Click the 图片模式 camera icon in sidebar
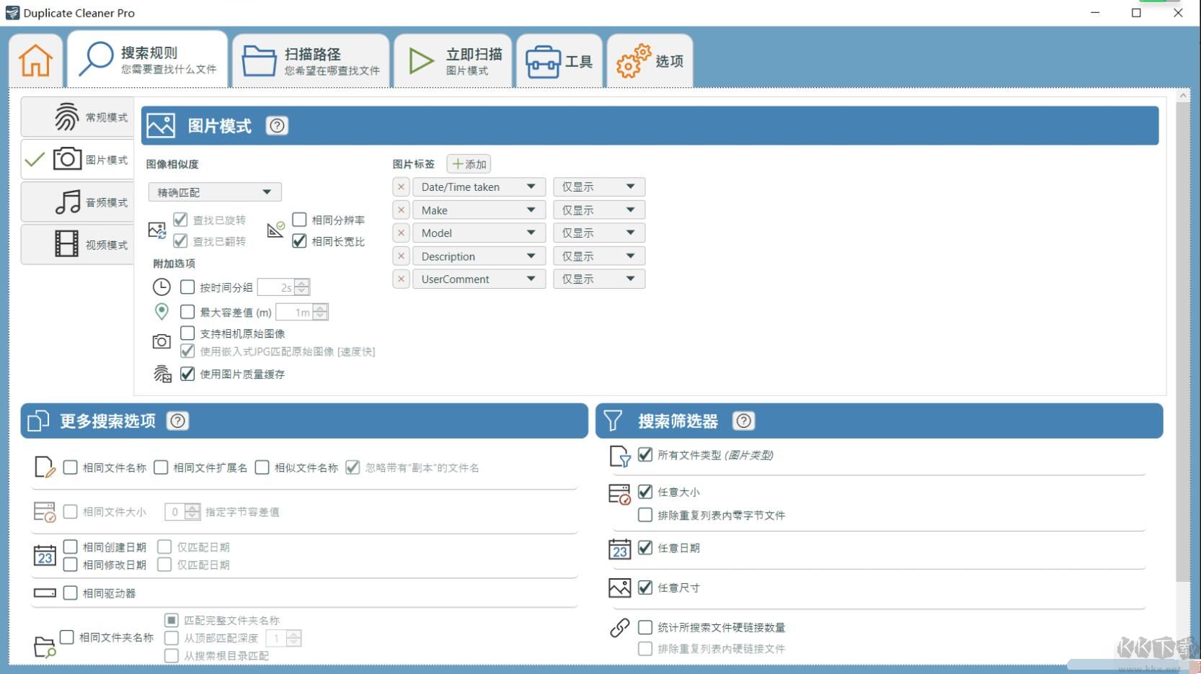The height and width of the screenshot is (674, 1201). [x=66, y=159]
